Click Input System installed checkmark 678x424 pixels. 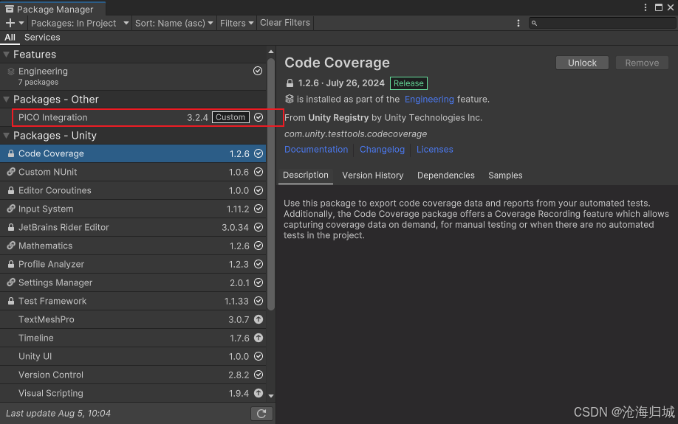(x=258, y=209)
